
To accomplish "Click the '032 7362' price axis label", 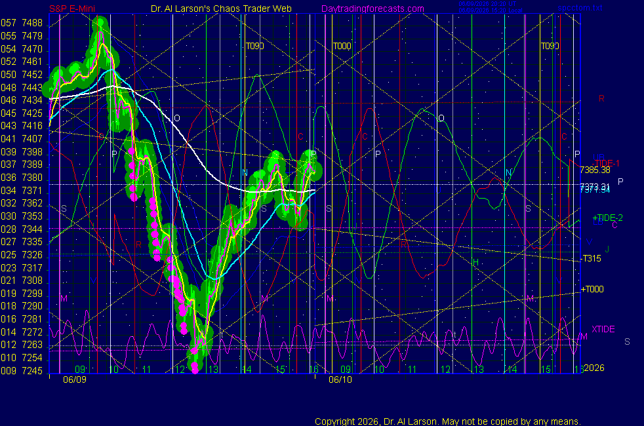I will (x=22, y=203).
